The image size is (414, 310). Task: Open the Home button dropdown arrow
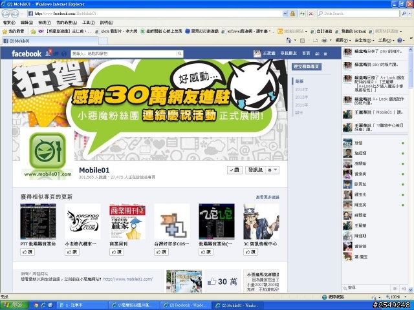coord(295,40)
